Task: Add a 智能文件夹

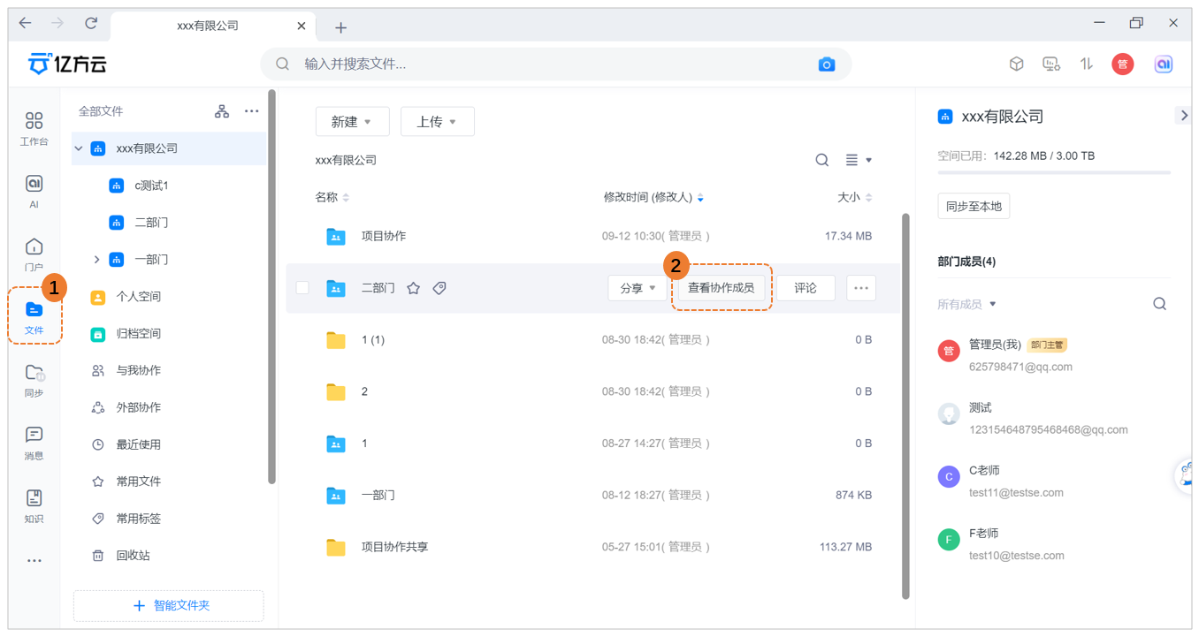Action: [168, 606]
